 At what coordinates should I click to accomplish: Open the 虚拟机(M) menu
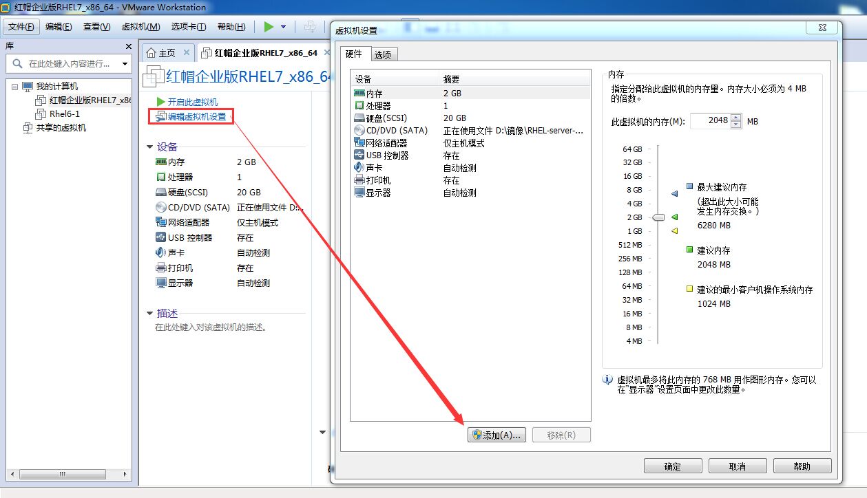[140, 27]
